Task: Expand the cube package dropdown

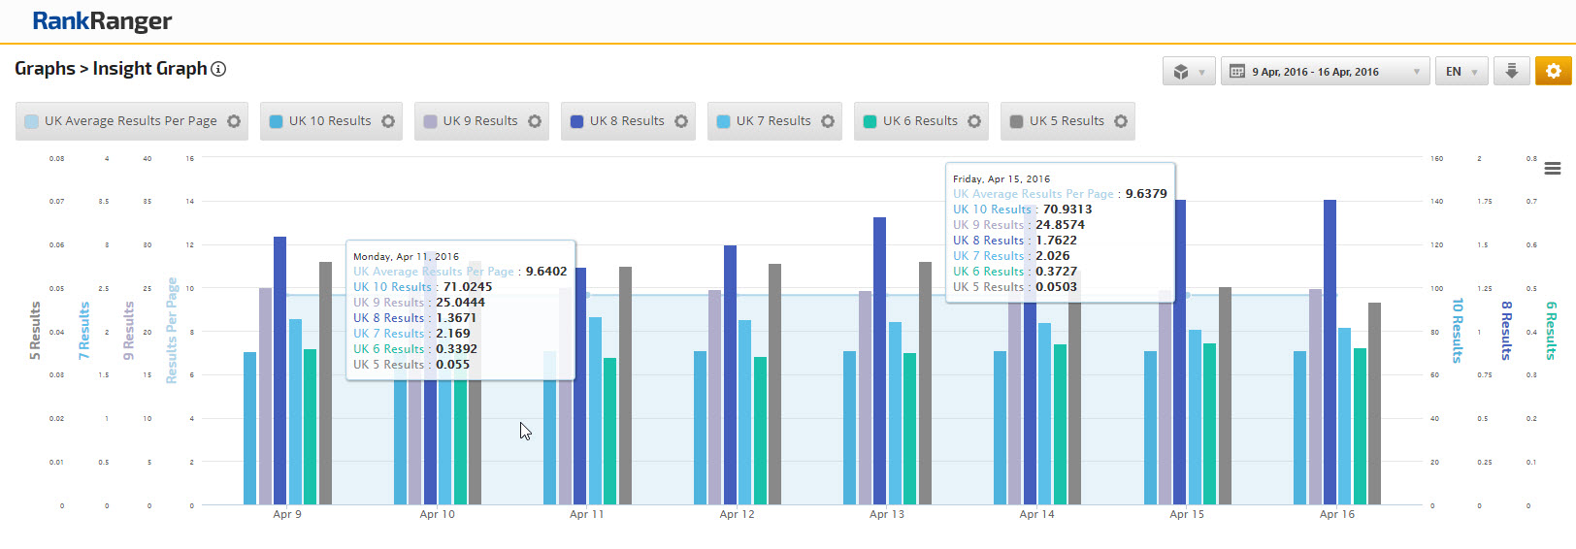Action: [1189, 72]
